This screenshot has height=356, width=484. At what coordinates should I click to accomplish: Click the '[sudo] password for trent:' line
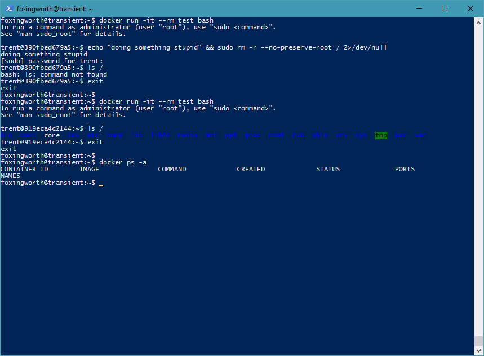[x=52, y=61]
